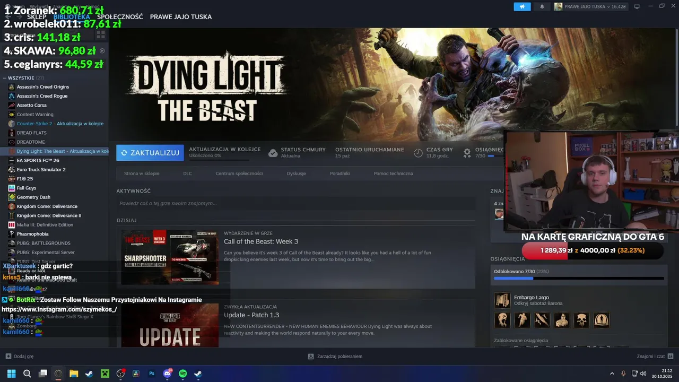Open the BIBLIOTEKA tab in Steam
Viewport: 679px width, 382px height.
point(72,17)
